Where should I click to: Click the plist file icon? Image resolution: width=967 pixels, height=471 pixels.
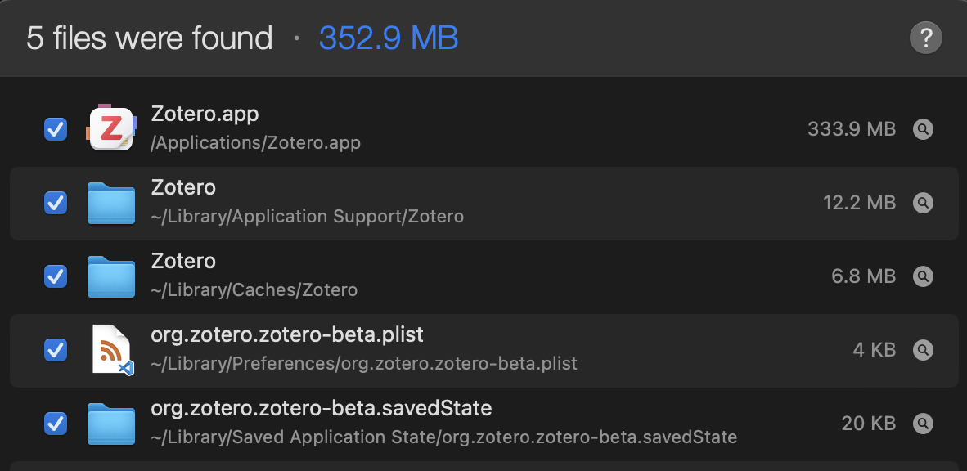pyautogui.click(x=111, y=350)
